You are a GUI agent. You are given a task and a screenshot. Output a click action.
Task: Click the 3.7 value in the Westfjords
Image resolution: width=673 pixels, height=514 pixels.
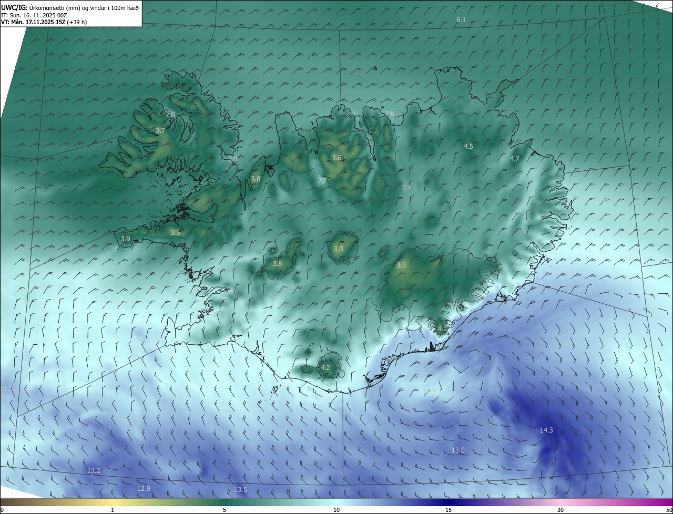160,130
